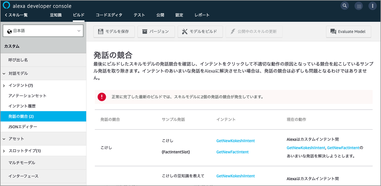Open the vertical three-dot menu
The height and width of the screenshot is (186, 381).
(372, 6)
